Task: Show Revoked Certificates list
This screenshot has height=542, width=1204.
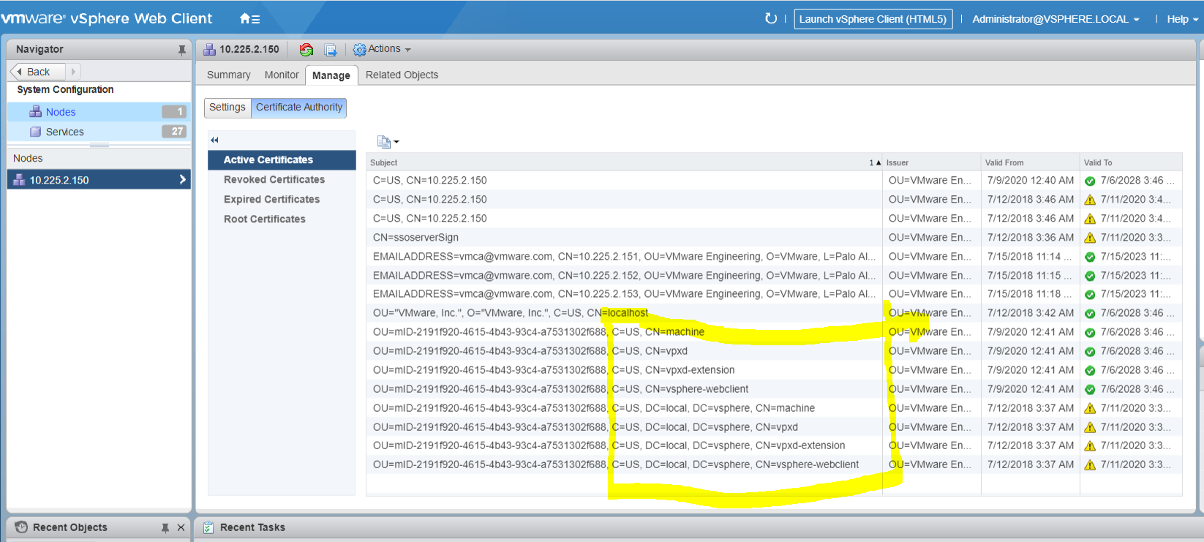Action: pos(282,179)
